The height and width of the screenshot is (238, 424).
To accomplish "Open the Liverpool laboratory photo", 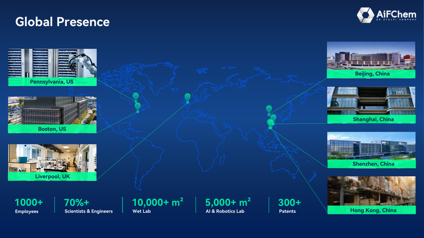I will click(x=52, y=158).
